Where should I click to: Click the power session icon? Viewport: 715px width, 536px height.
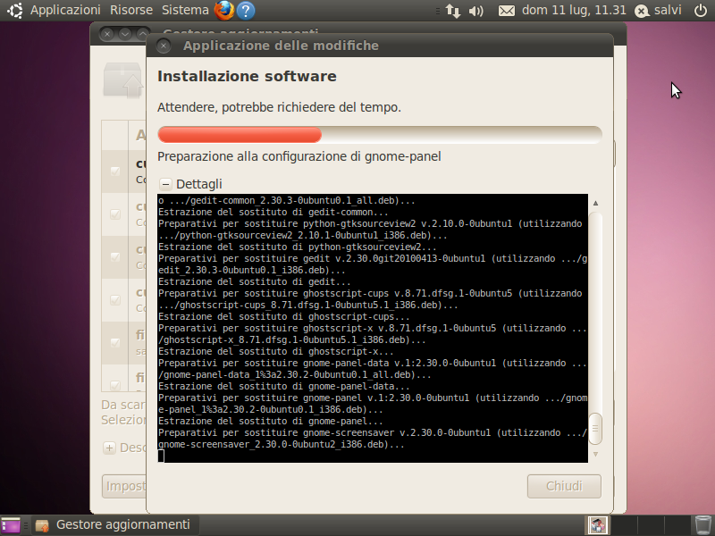(x=701, y=10)
